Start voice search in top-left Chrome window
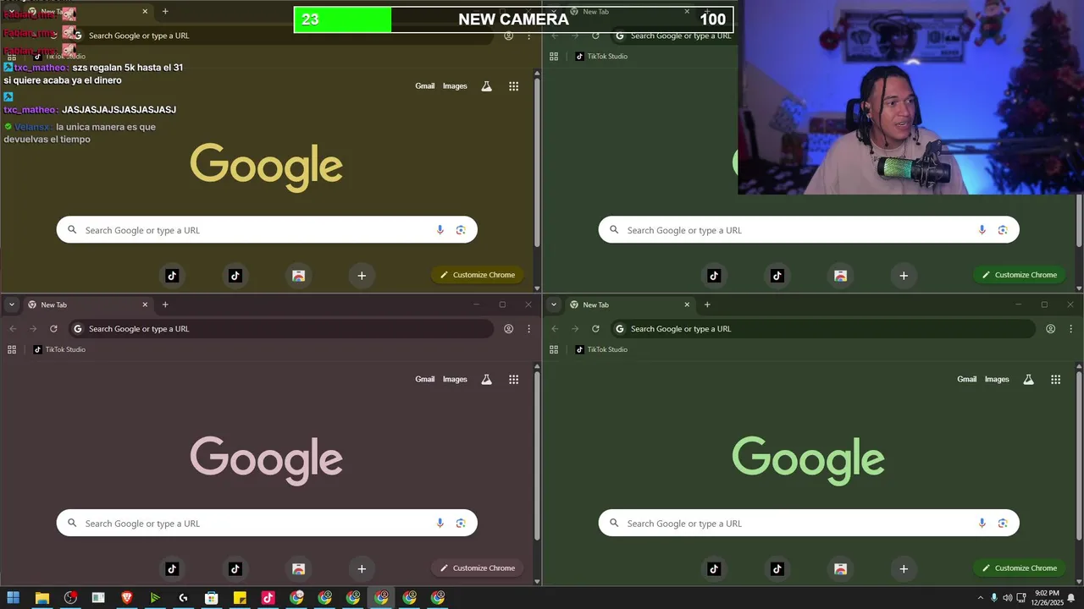Image resolution: width=1084 pixels, height=609 pixels. coord(440,230)
